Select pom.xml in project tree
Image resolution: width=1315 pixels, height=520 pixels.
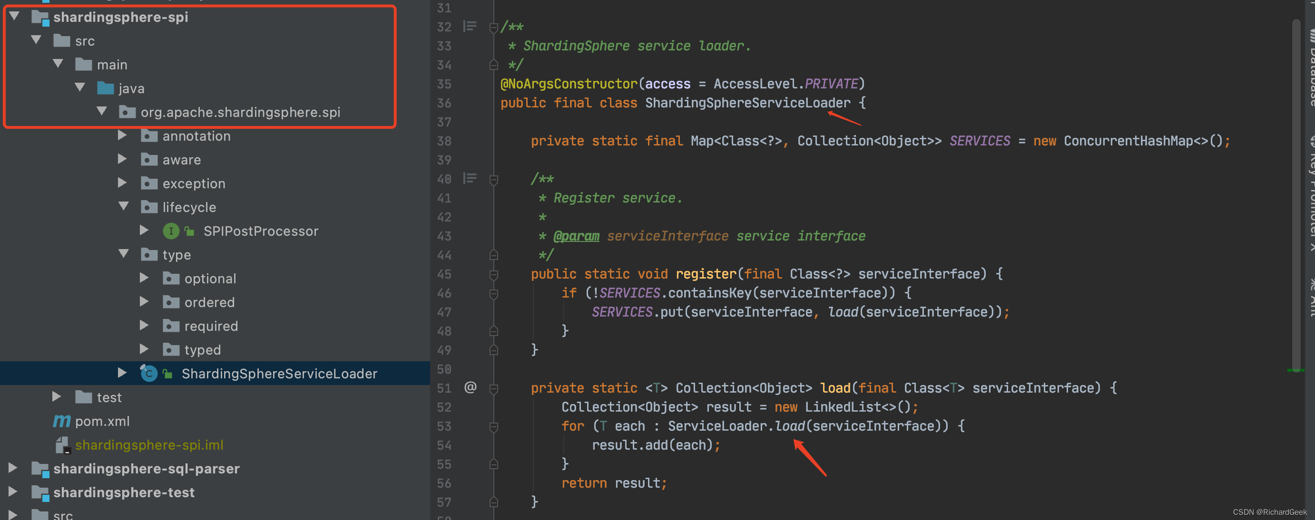click(x=102, y=421)
